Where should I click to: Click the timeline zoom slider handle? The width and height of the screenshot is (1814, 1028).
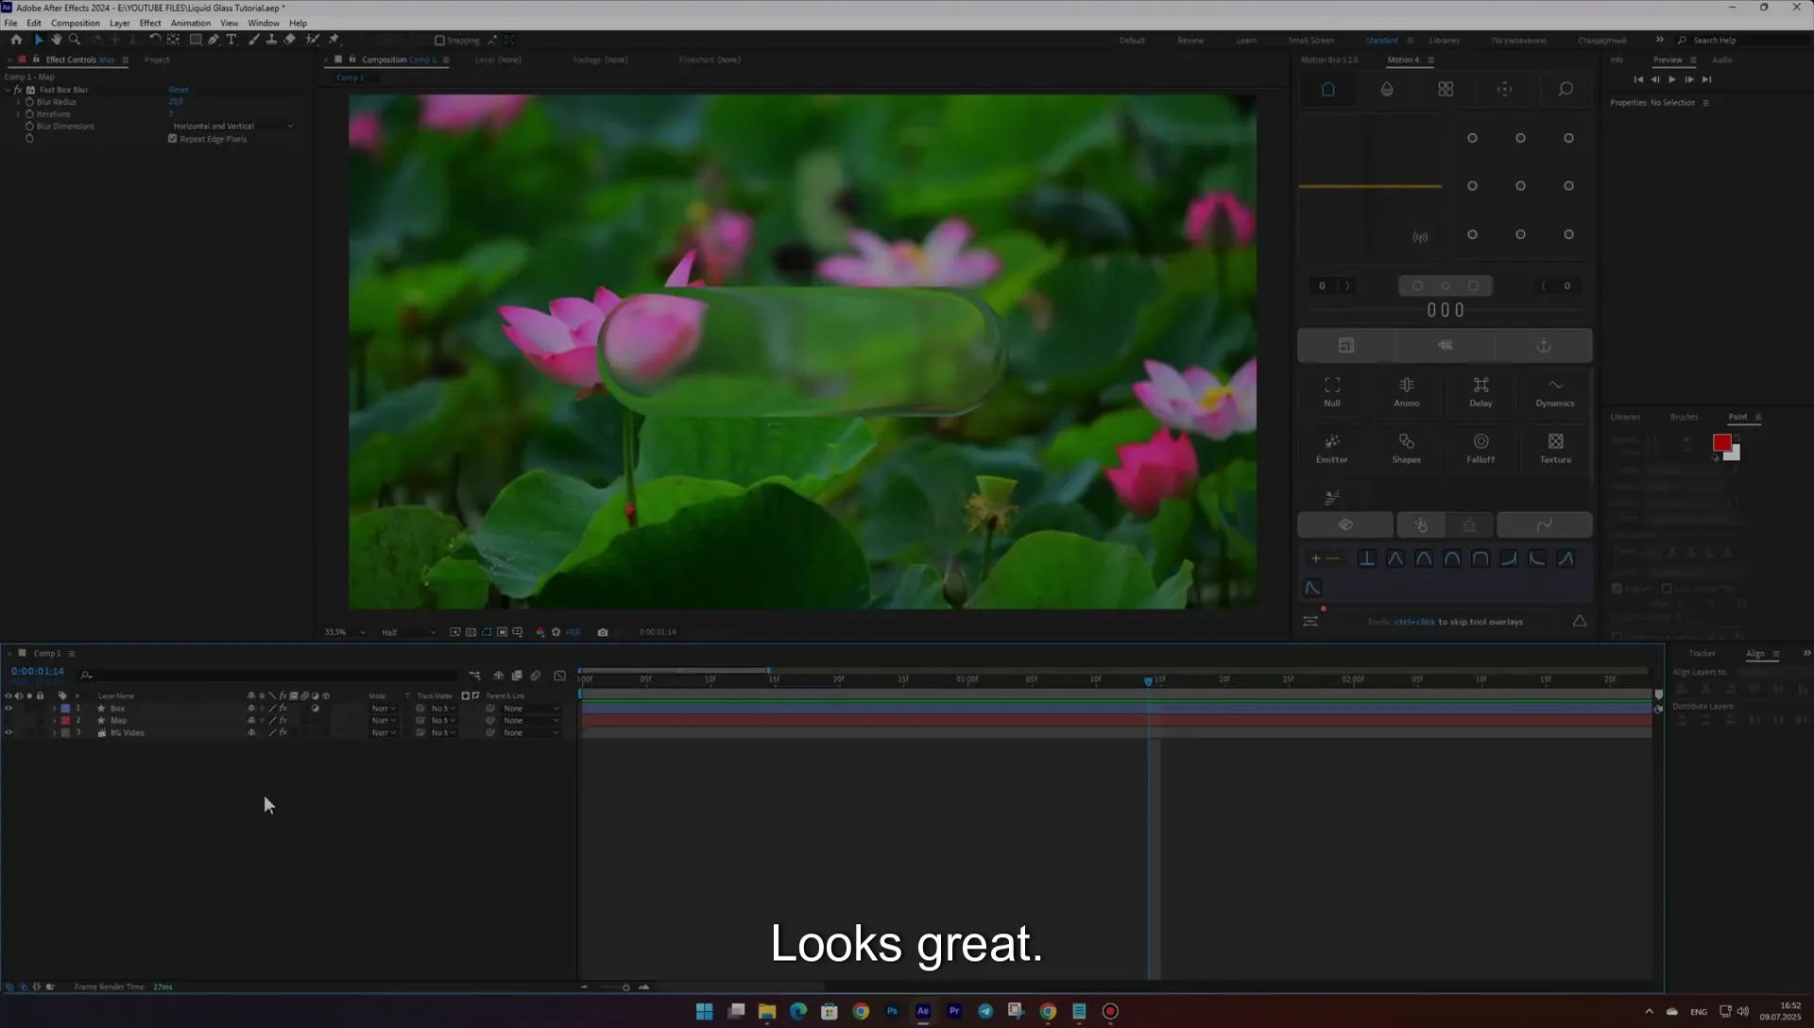click(x=625, y=987)
